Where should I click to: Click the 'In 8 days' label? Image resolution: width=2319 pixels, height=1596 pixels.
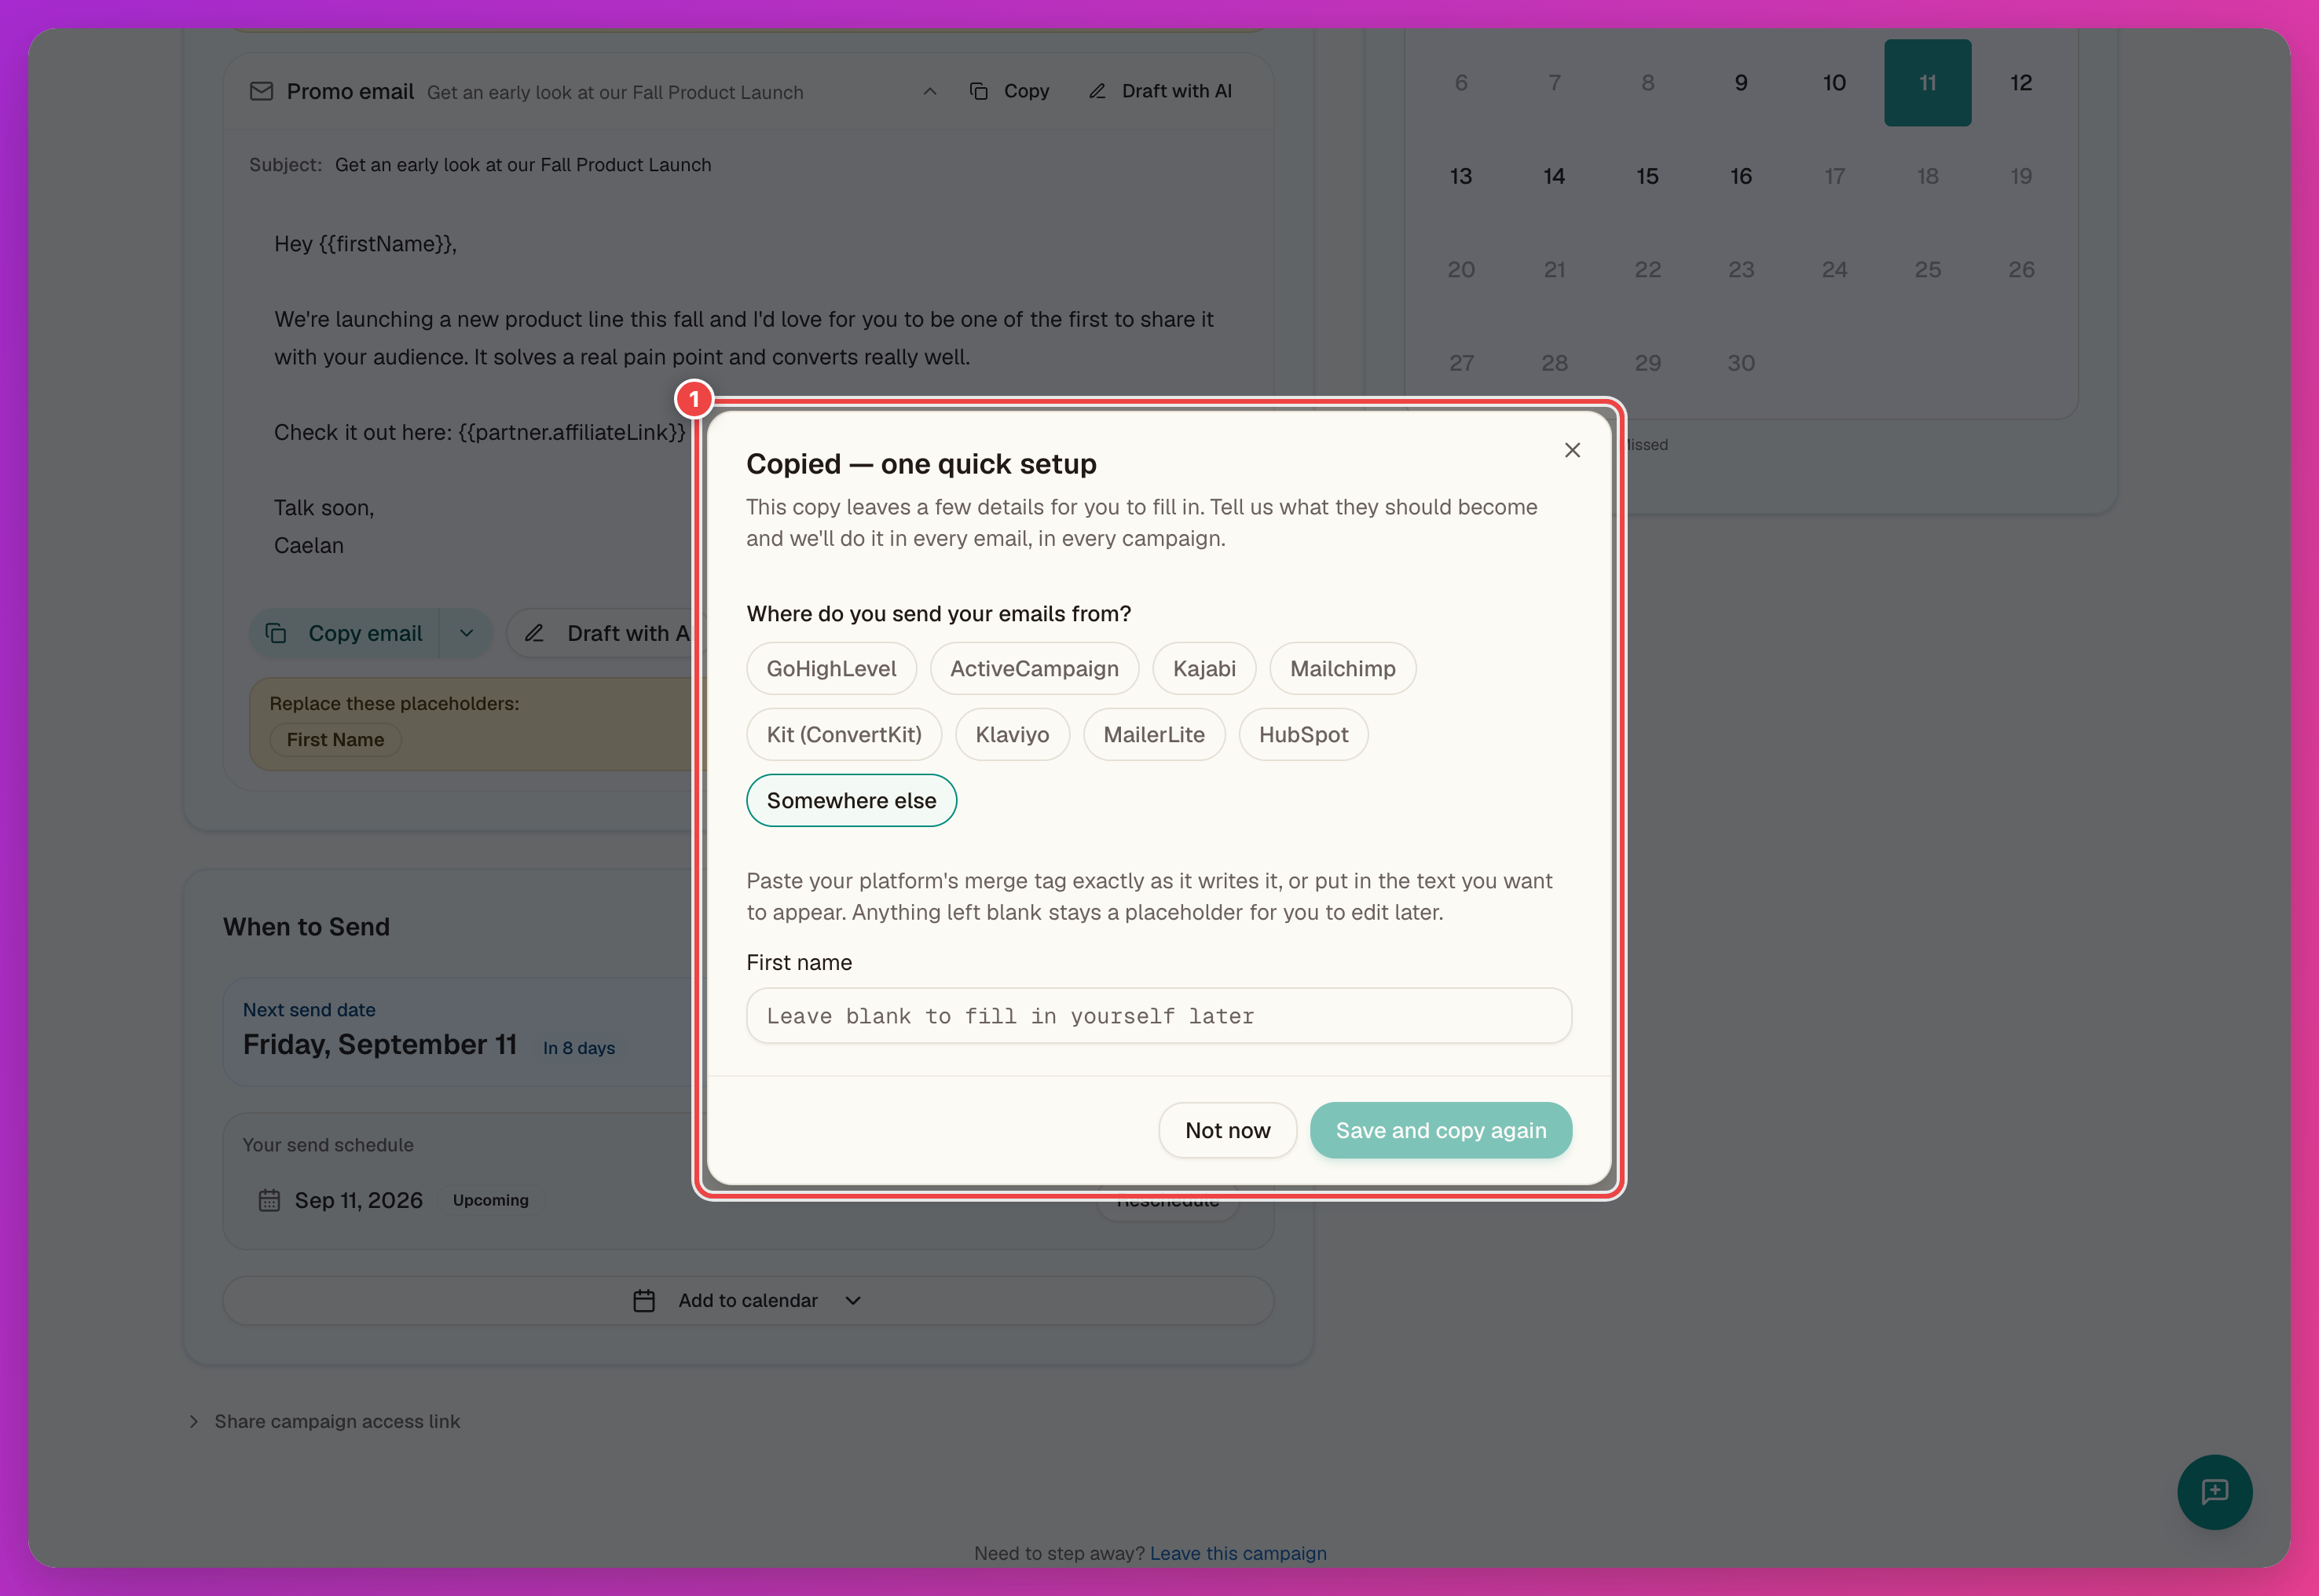click(x=579, y=1048)
